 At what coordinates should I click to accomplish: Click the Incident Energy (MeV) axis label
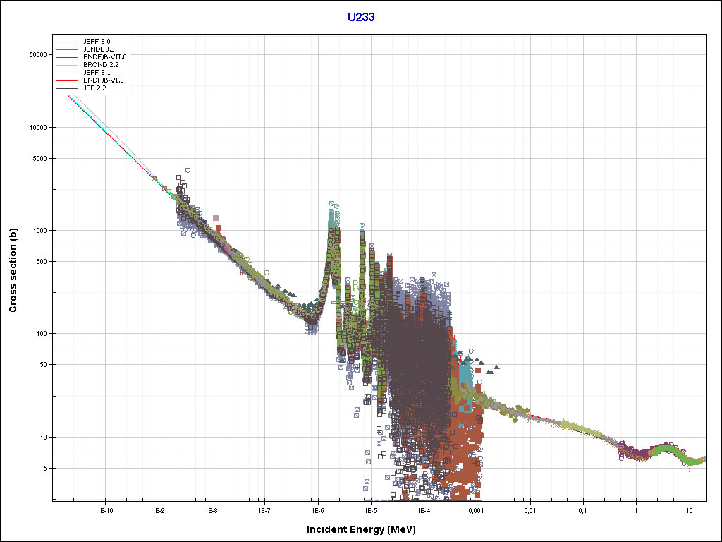[360, 529]
